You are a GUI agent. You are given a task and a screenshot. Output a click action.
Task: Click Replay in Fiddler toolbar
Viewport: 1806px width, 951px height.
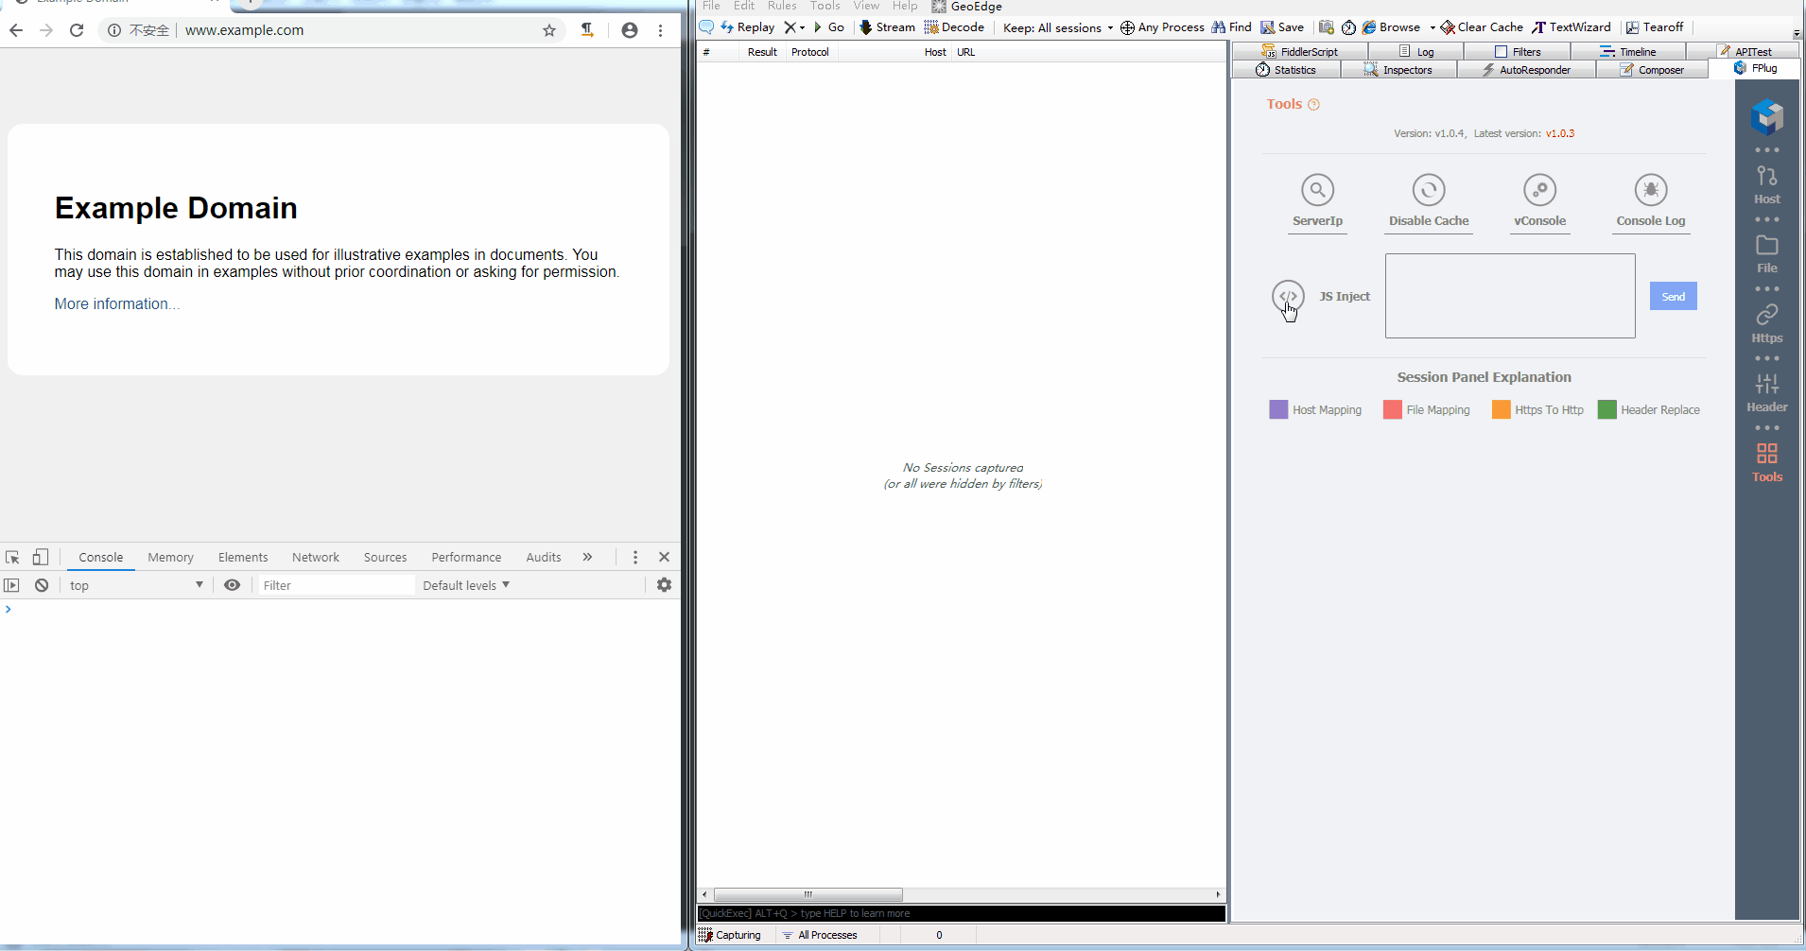(747, 27)
